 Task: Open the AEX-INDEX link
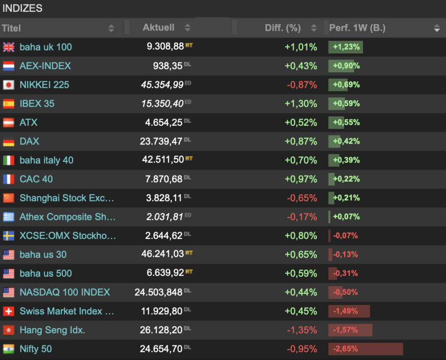coord(45,66)
